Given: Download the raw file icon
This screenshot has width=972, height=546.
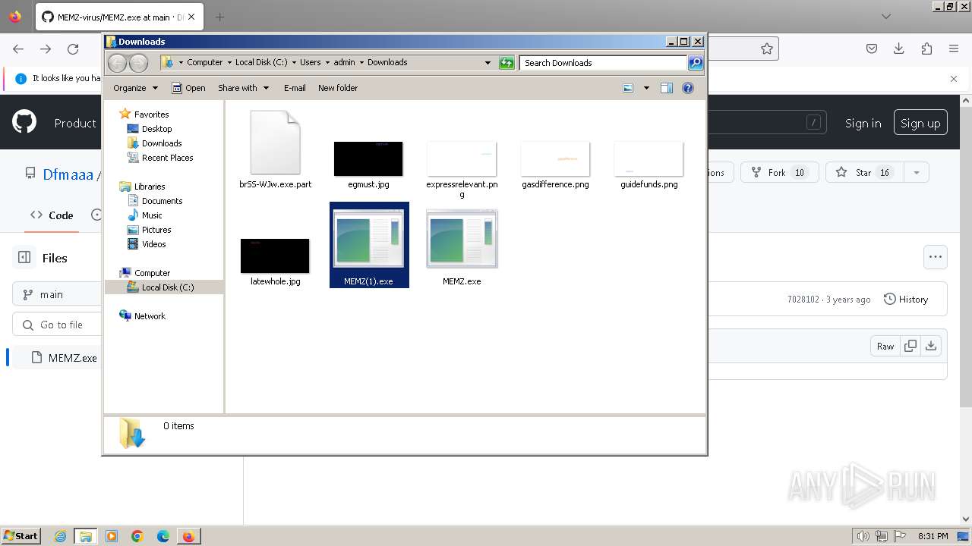Looking at the screenshot, I should click(x=931, y=346).
